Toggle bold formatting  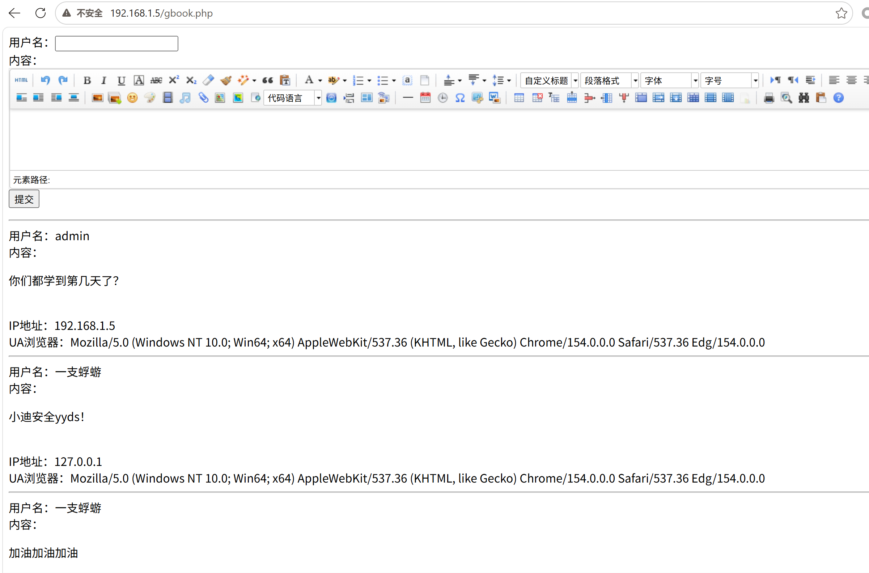point(87,80)
